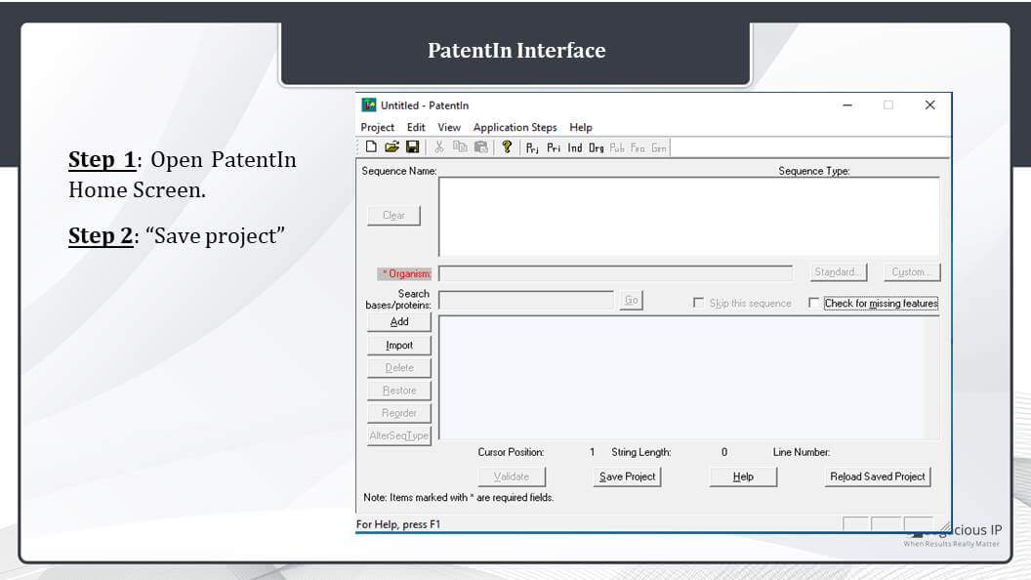This screenshot has height=580, width=1031.
Task: Click the Cut scissors icon
Action: pyautogui.click(x=439, y=147)
